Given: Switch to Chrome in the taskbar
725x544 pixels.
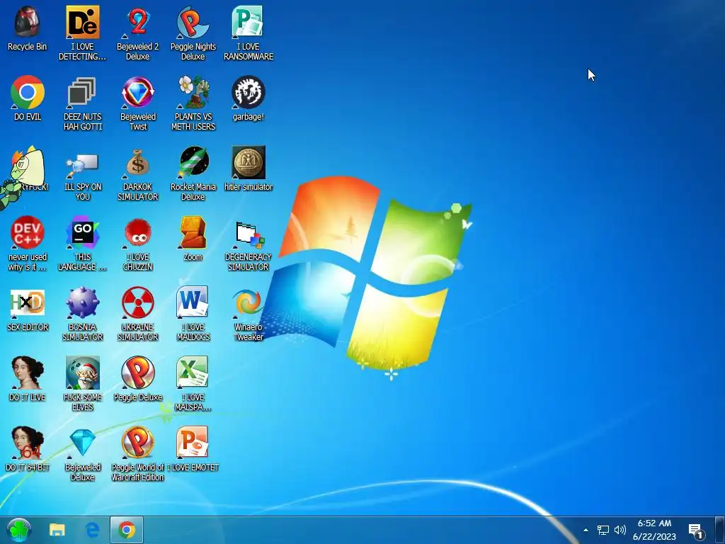Looking at the screenshot, I should [127, 530].
